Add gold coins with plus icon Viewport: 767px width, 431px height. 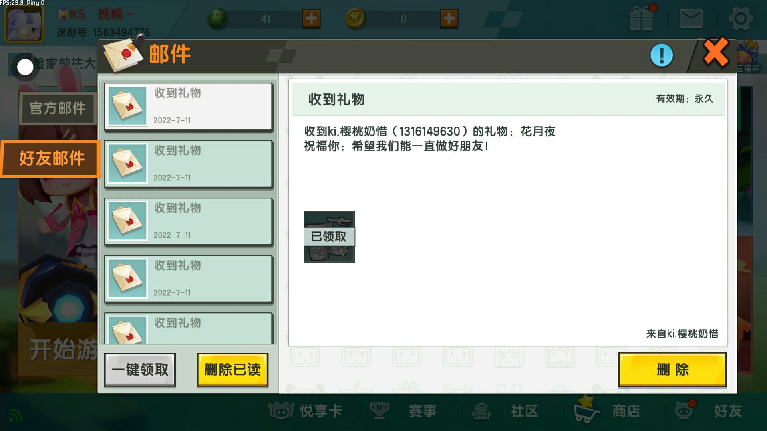pyautogui.click(x=449, y=18)
